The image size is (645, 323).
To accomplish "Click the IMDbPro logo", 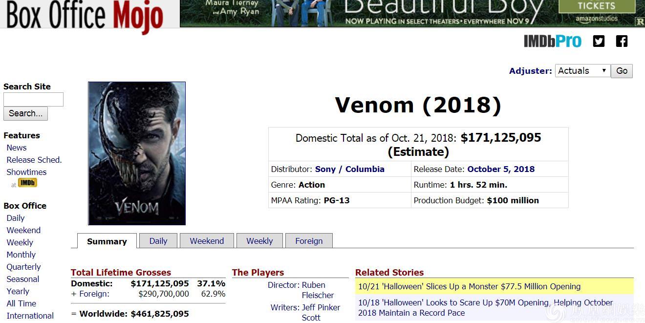I will (x=553, y=42).
